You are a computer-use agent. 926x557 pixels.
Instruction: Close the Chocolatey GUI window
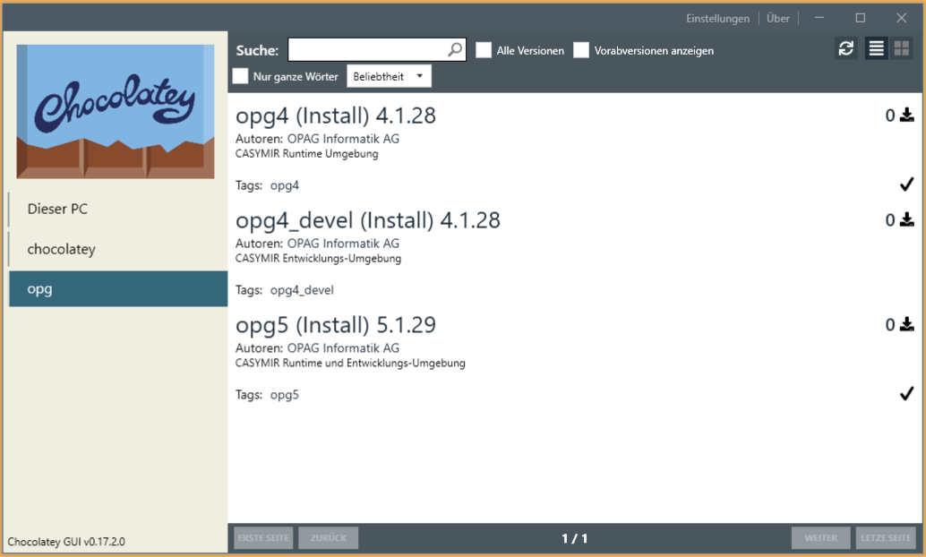(901, 18)
